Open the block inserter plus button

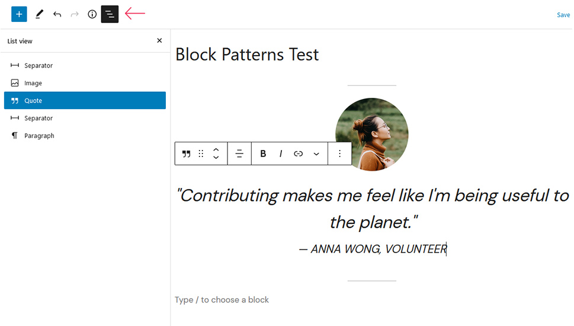pos(19,14)
